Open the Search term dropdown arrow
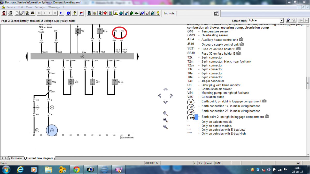Screen dimensions: 310x174 (x=282, y=20)
